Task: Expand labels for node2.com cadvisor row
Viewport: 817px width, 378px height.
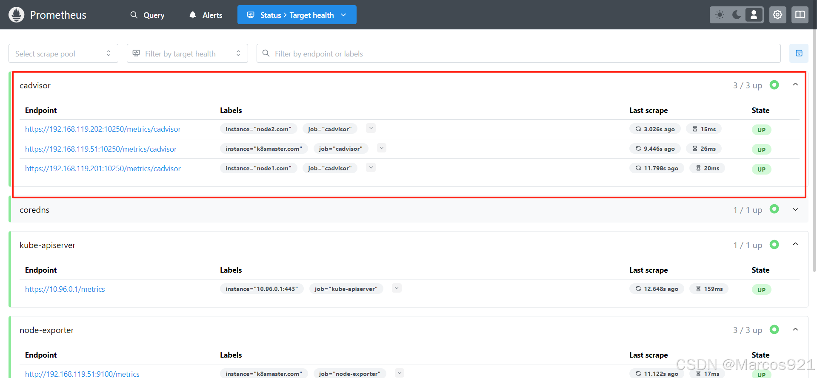Action: 371,128
